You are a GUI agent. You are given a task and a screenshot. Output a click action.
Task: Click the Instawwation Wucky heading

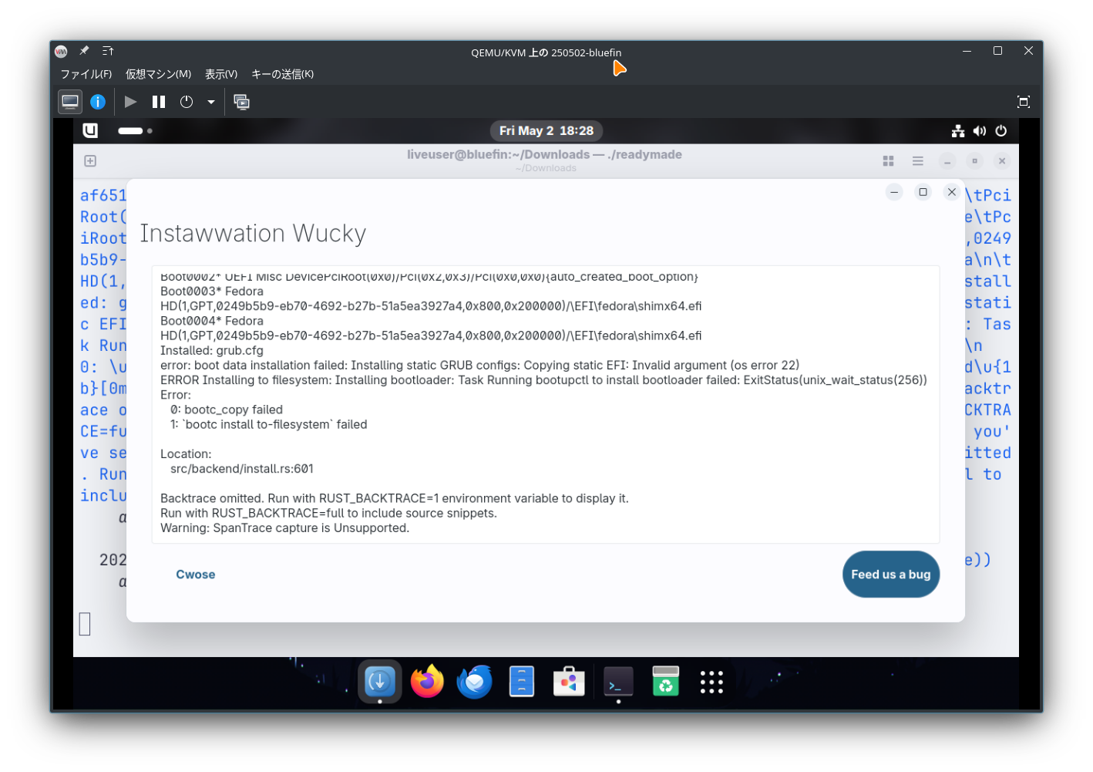point(253,233)
